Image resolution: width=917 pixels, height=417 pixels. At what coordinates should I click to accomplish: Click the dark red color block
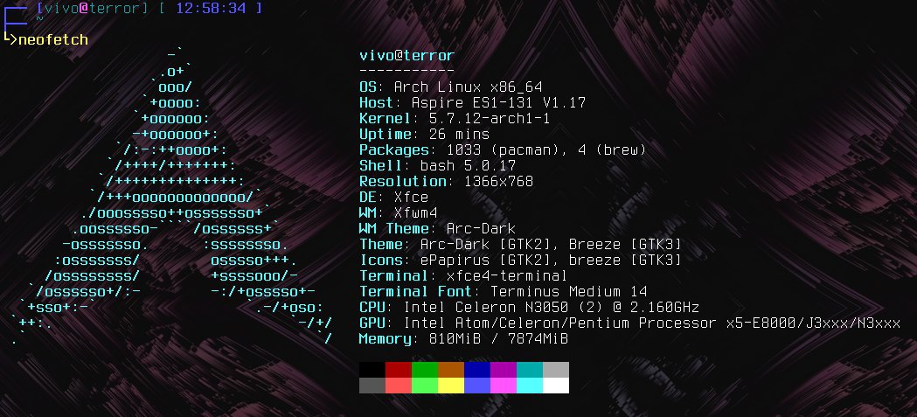[x=399, y=370]
